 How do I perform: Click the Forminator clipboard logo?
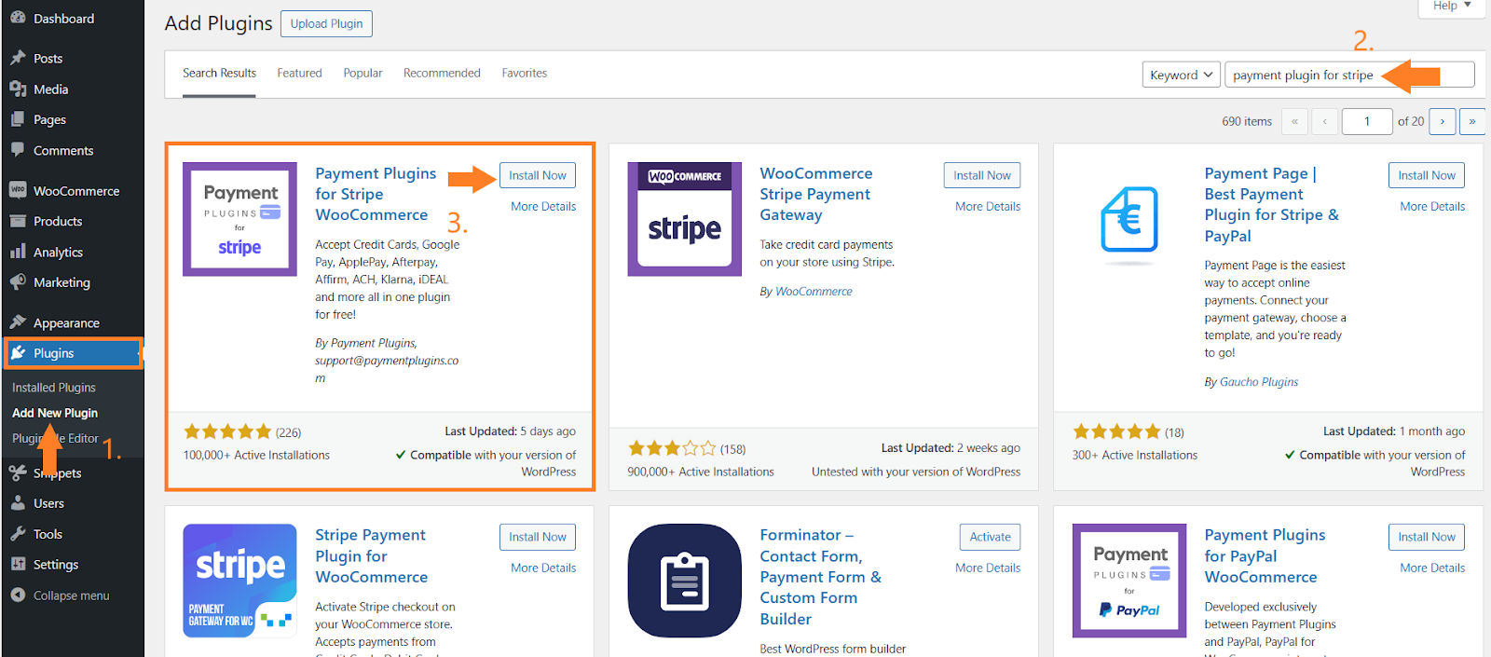point(685,581)
